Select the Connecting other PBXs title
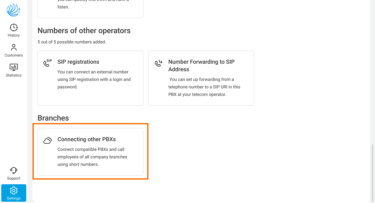This screenshot has width=375, height=203. tap(87, 139)
